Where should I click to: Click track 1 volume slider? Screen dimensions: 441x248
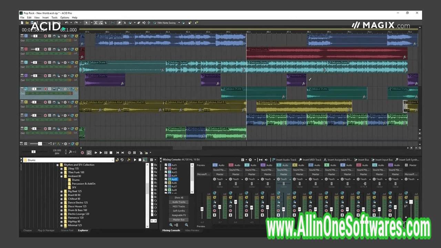pos(35,36)
